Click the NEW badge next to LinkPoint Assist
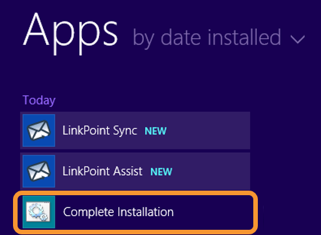The width and height of the screenshot is (321, 235). (161, 172)
